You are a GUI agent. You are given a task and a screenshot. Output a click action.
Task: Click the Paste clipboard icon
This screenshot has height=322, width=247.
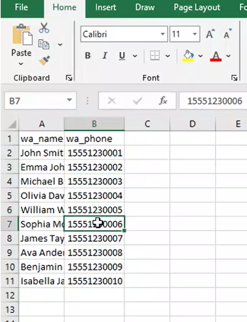[22, 35]
